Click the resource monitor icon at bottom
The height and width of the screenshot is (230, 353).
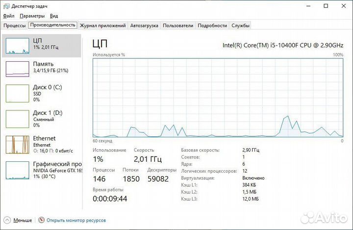(42, 221)
